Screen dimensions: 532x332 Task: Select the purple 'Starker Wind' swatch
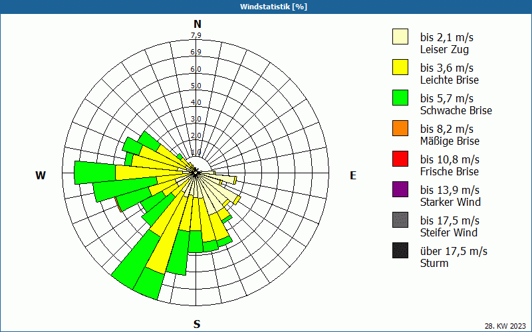point(400,189)
